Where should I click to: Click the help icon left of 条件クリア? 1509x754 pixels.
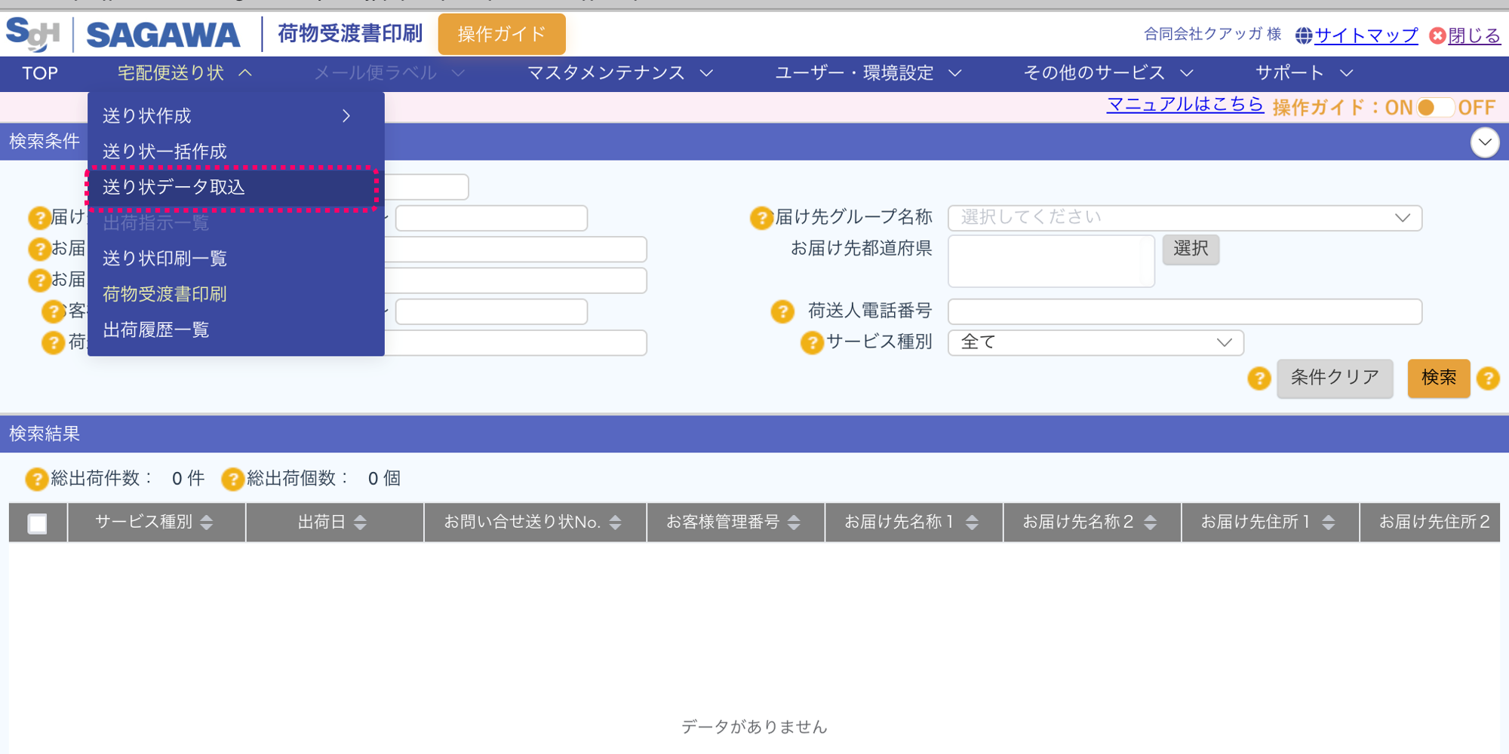tap(1259, 379)
